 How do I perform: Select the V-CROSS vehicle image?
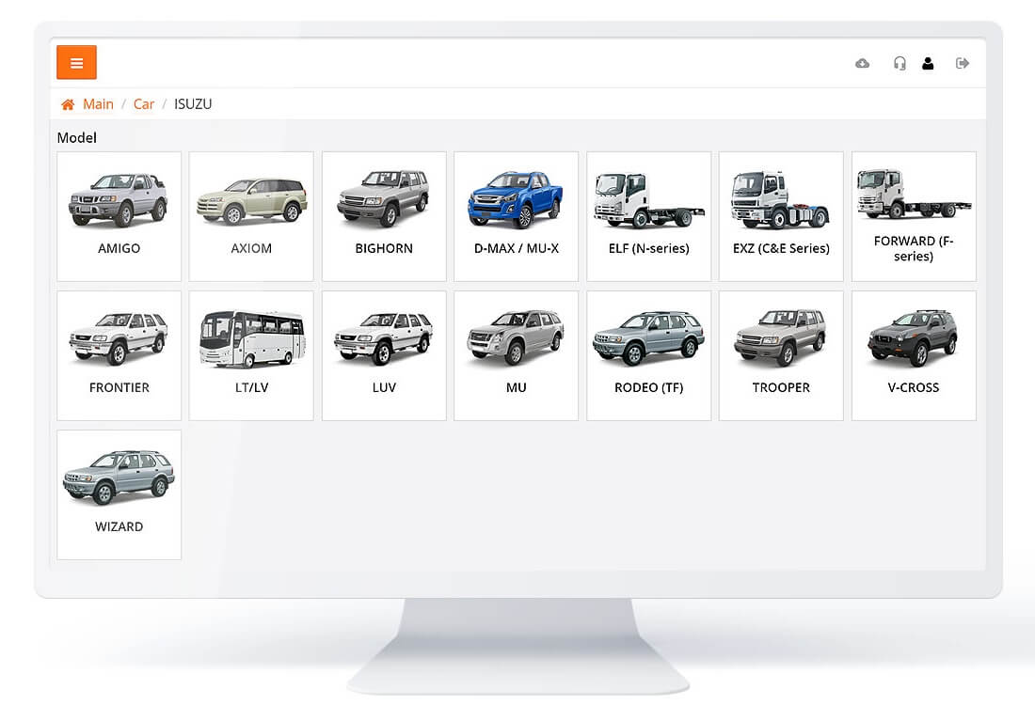tap(914, 337)
